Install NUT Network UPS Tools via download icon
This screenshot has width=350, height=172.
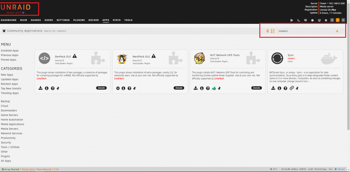click(196, 88)
